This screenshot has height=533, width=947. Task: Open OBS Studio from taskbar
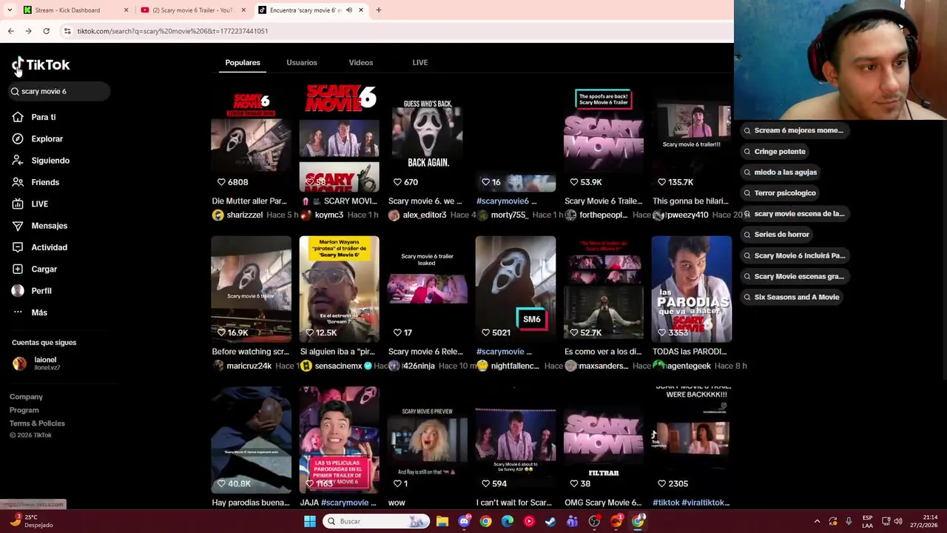tap(594, 521)
